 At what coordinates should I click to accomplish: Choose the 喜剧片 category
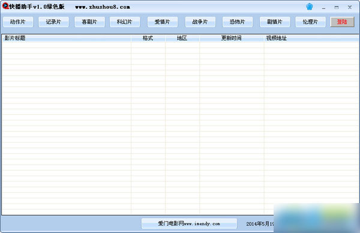pos(89,22)
